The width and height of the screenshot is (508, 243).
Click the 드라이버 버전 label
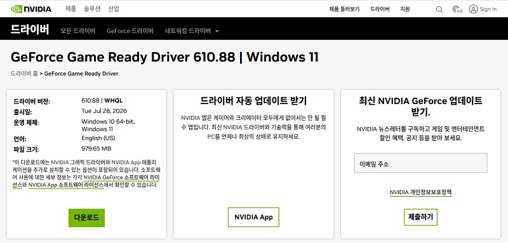pyautogui.click(x=32, y=102)
